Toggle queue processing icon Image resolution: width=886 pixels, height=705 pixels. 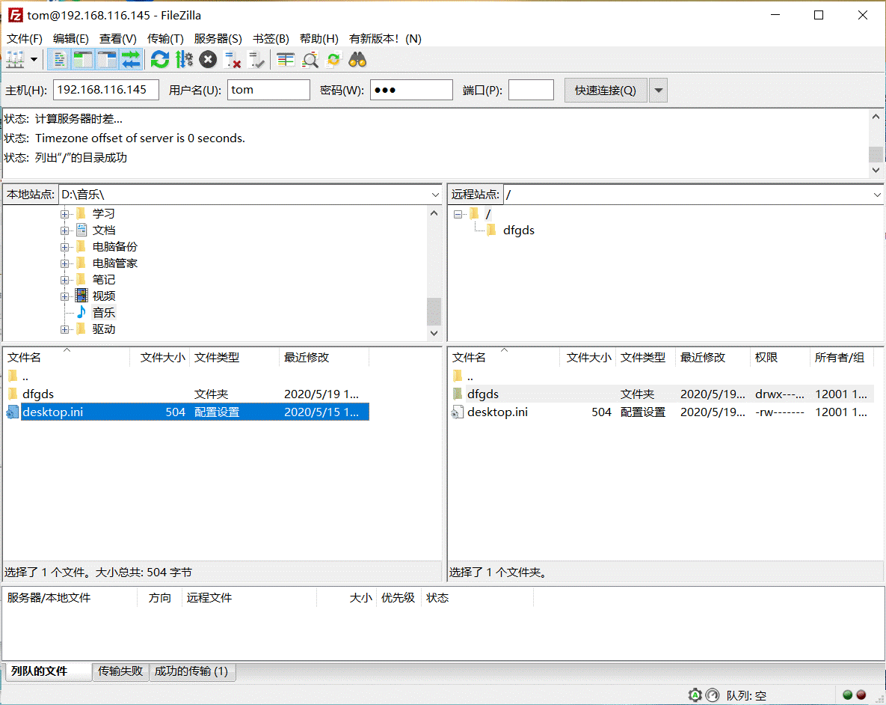(x=184, y=59)
